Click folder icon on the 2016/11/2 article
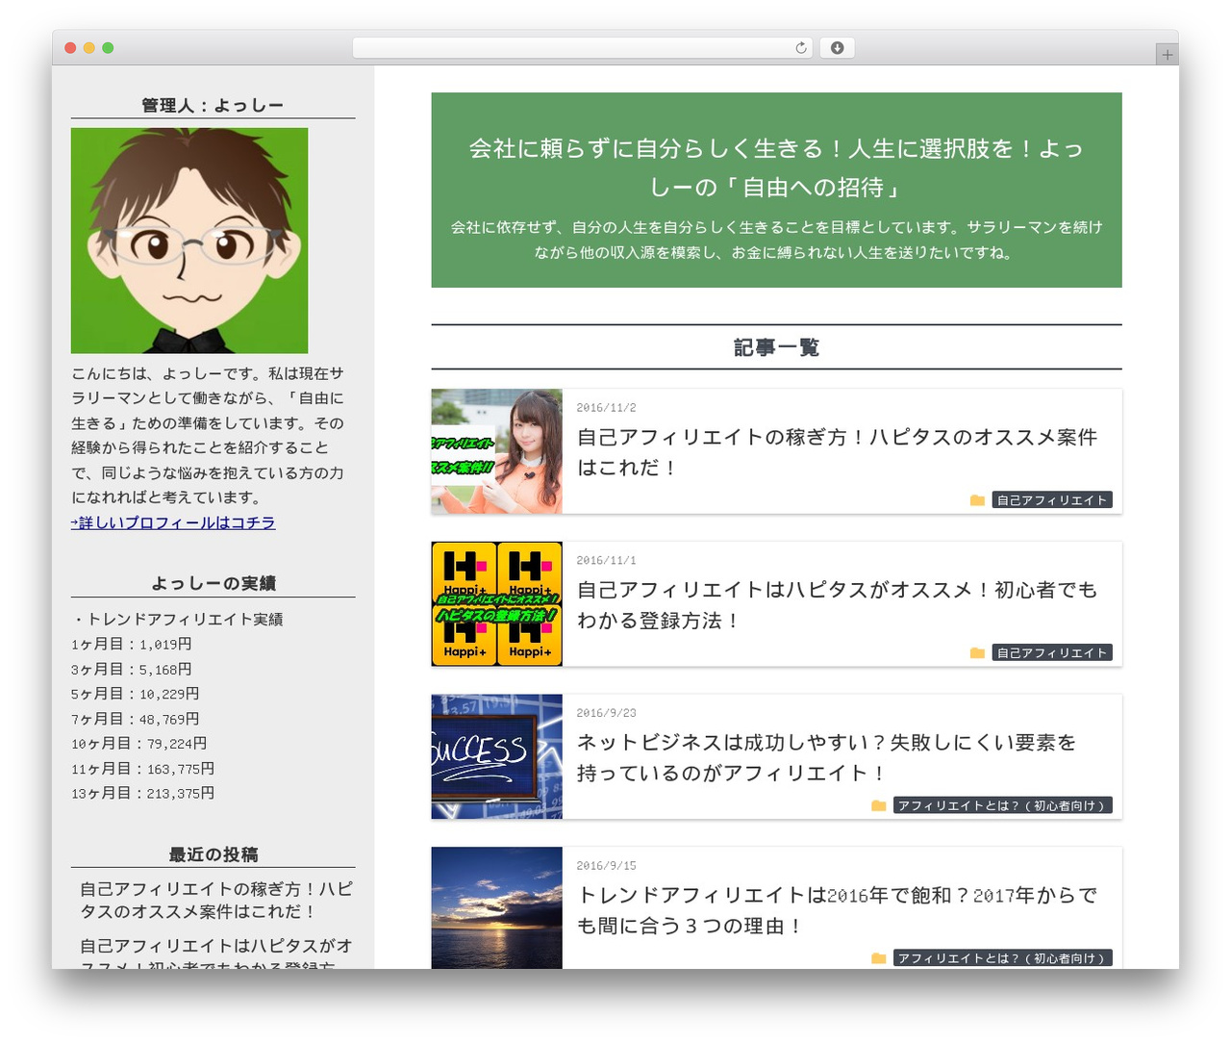This screenshot has height=1043, width=1231. pyautogui.click(x=977, y=500)
